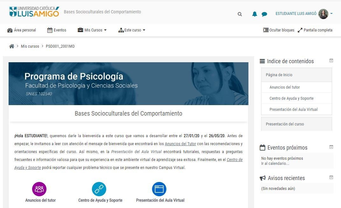Open Área personal from the navigation bar
This screenshot has height=208, width=341.
click(x=22, y=30)
